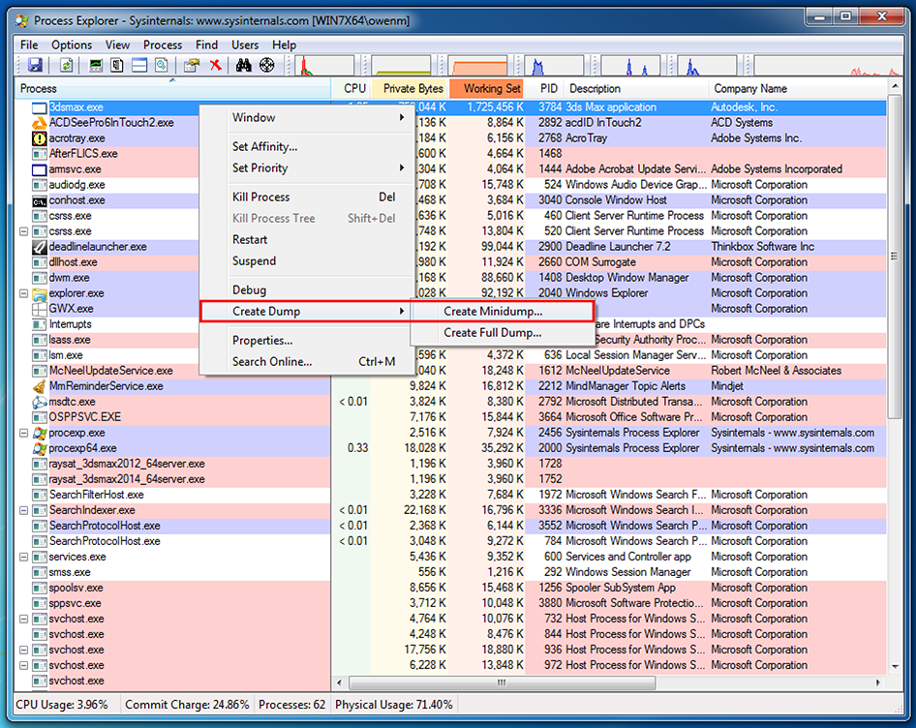The width and height of the screenshot is (916, 728).
Task: Click Create Minidump... submenu item
Action: tap(502, 312)
